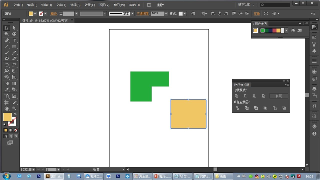Enable Draw Normal mode
Viewport: 320px width, 180px height.
pos(6,136)
